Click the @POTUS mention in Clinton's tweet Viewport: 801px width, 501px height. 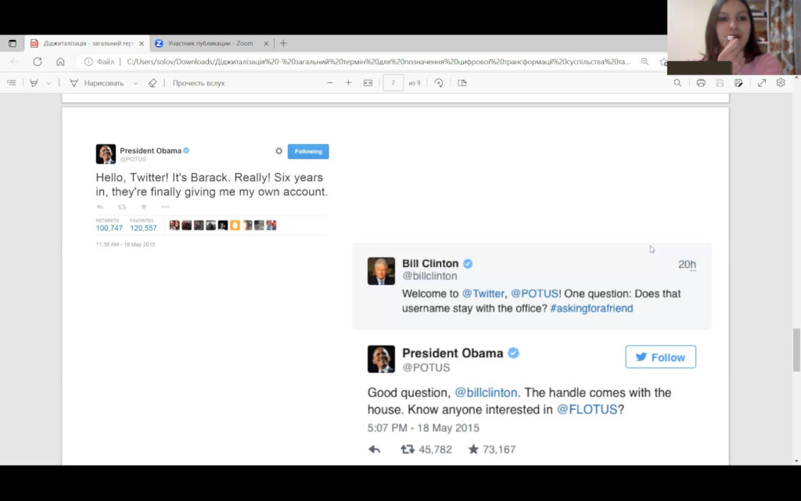(534, 294)
